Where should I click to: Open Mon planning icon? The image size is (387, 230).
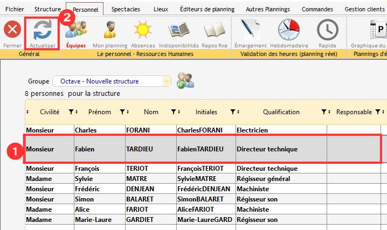coord(110,30)
